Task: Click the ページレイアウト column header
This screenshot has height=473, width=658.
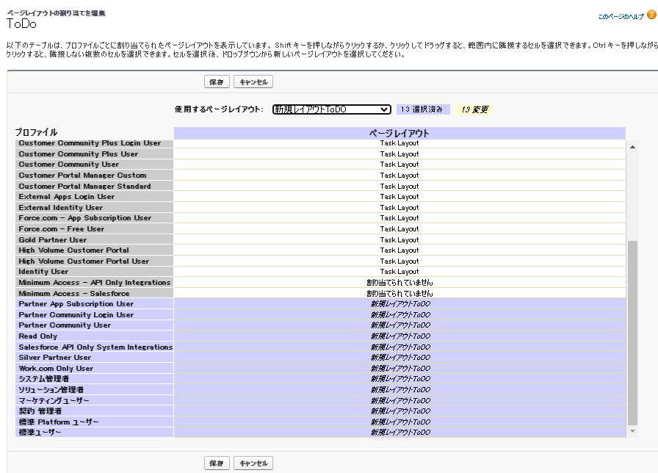Action: pyautogui.click(x=399, y=133)
